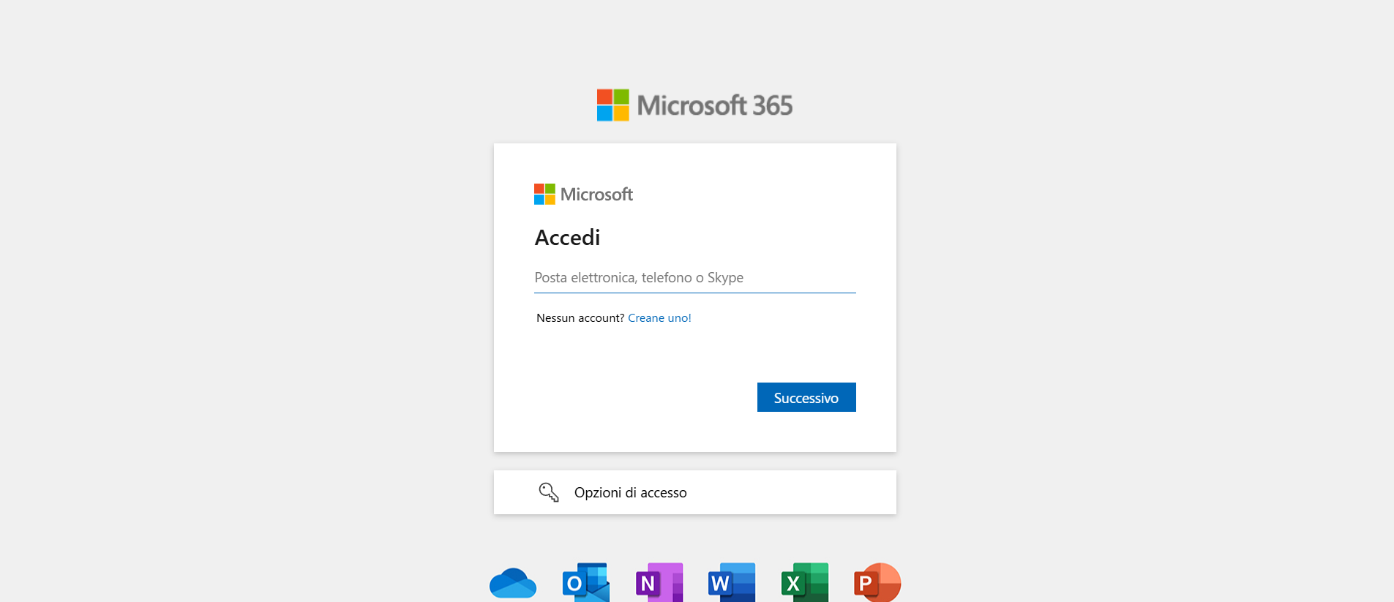1394x602 pixels.
Task: Click the 'Accedi' heading
Action: coord(567,238)
